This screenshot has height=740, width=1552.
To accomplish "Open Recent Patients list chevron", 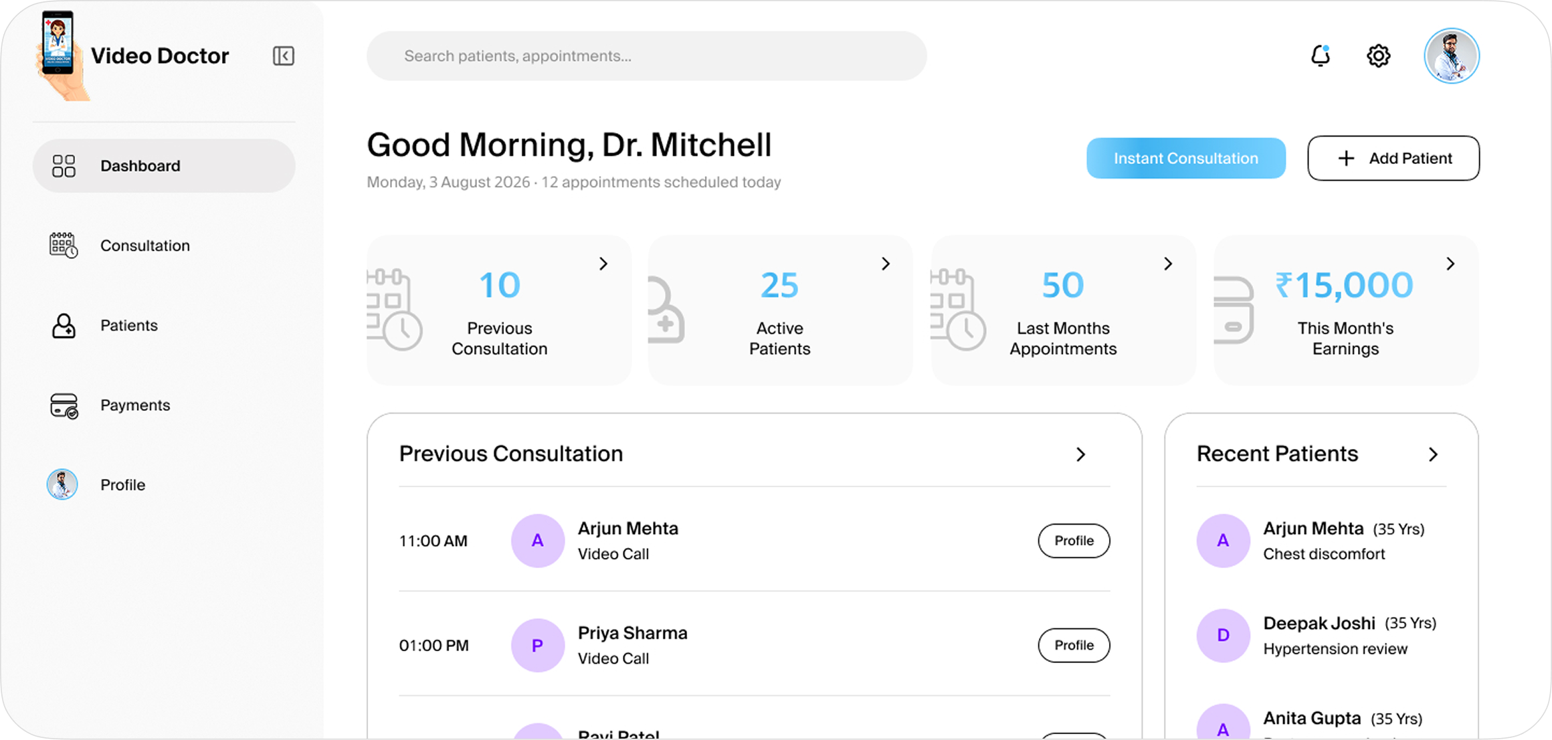I will (1433, 454).
